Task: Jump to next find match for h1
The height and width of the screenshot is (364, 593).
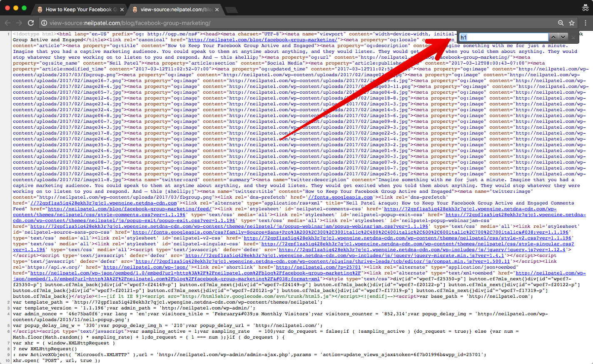Action: 563,37
